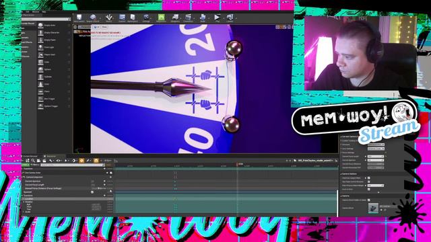Viewport: 431px width, 242px height.
Task: Open the viewport Show menu
Action: (x=104, y=27)
